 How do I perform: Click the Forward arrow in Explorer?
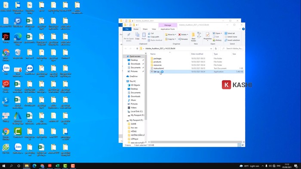tap(130, 48)
